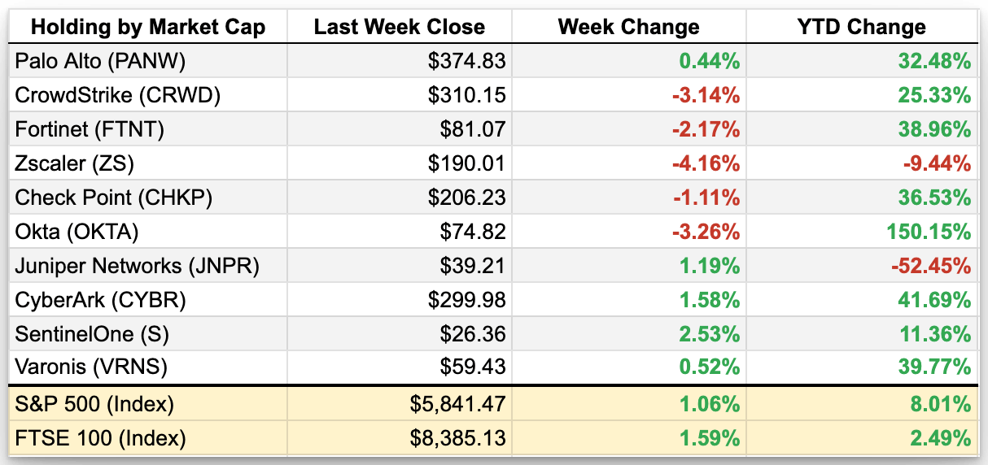
Task: Click the $5,841.47 S&P 500 close value
Action: [x=457, y=404]
